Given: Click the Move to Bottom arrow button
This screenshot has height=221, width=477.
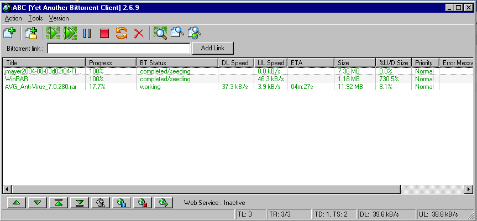Looking at the screenshot, I should pyautogui.click(x=80, y=202).
